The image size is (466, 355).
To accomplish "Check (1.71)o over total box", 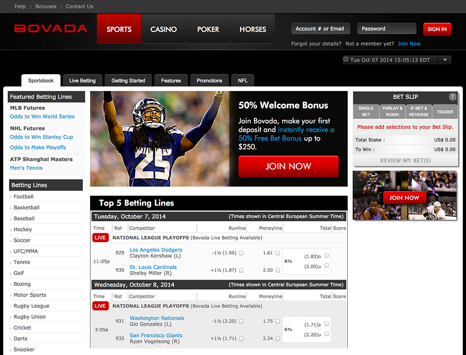I will pyautogui.click(x=327, y=324).
